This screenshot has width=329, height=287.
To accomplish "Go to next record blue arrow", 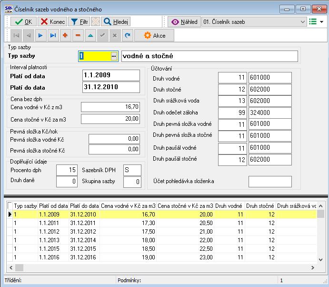I will coord(40,35).
